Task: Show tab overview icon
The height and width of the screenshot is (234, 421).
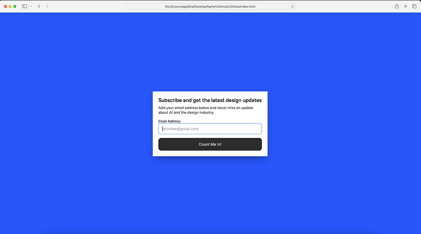Action: click(x=414, y=7)
